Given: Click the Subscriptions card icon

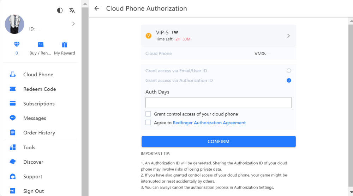Looking at the screenshot, I should point(13,103).
